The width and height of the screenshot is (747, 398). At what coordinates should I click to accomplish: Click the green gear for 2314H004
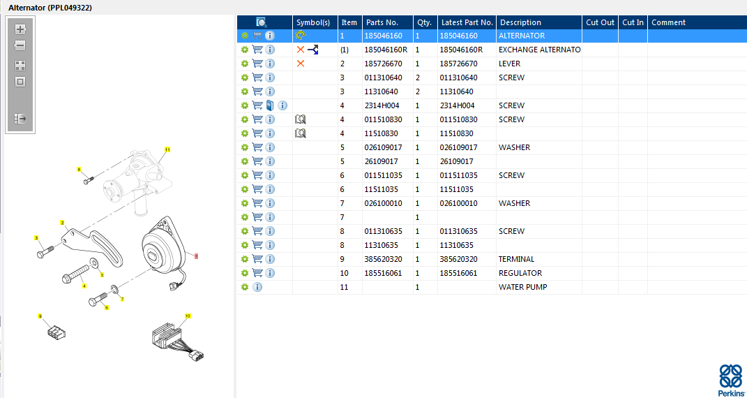[245, 105]
